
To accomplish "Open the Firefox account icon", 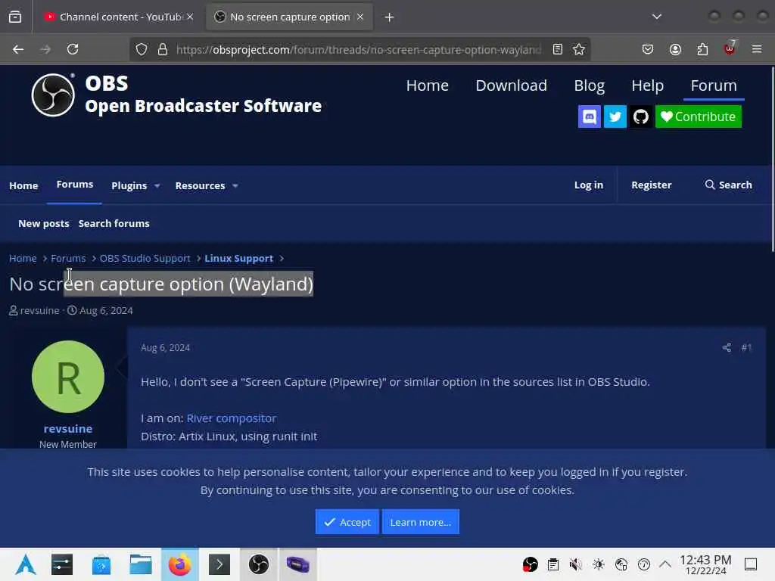I will tap(675, 49).
